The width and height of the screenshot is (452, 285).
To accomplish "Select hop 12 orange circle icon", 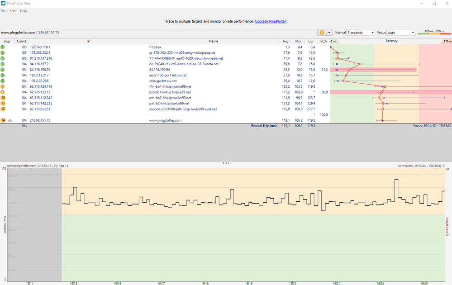I will point(3,109).
